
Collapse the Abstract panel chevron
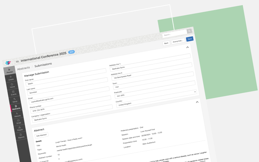(x=197, y=102)
